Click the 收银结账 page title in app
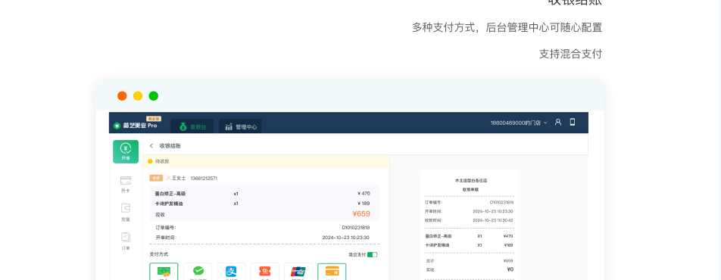721x280 pixels. [x=170, y=146]
